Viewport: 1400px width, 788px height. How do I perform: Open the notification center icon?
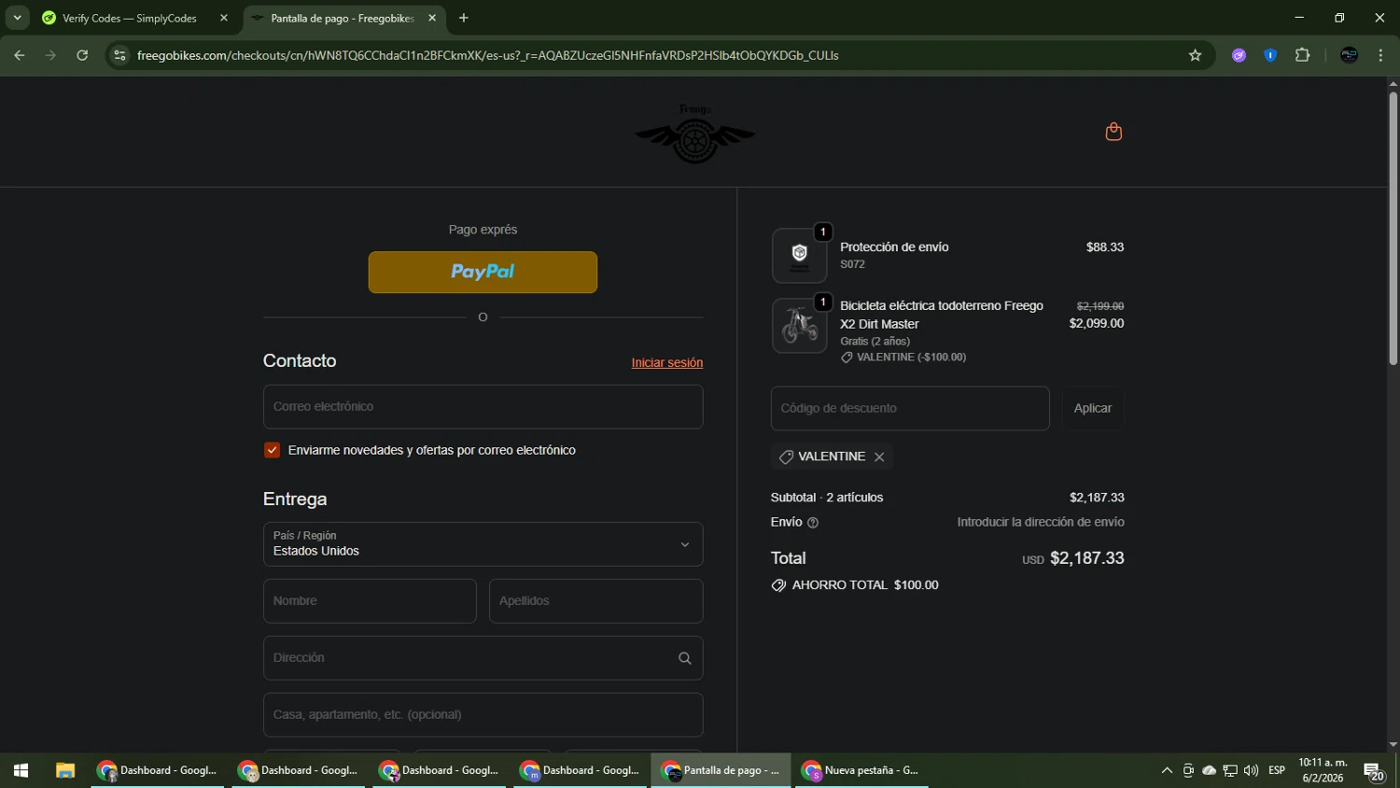1375,771
